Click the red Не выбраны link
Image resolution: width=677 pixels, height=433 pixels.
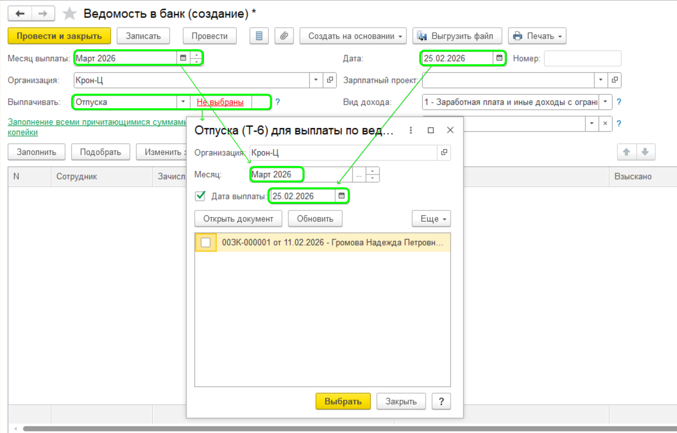click(220, 102)
